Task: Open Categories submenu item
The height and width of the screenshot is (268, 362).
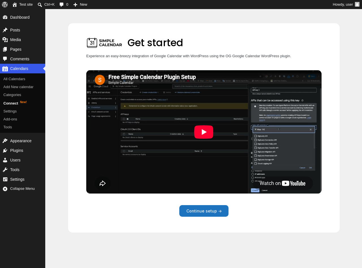Action: tap(12, 95)
